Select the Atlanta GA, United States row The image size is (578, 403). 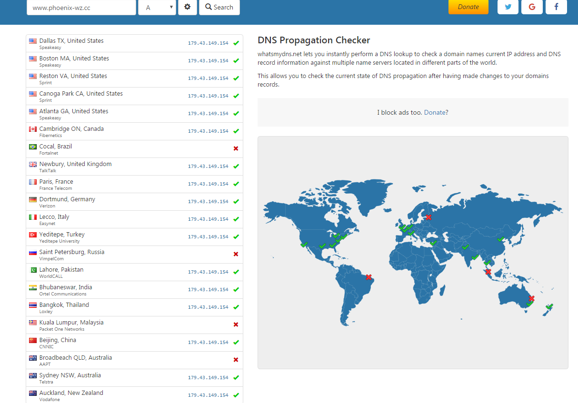[134, 114]
